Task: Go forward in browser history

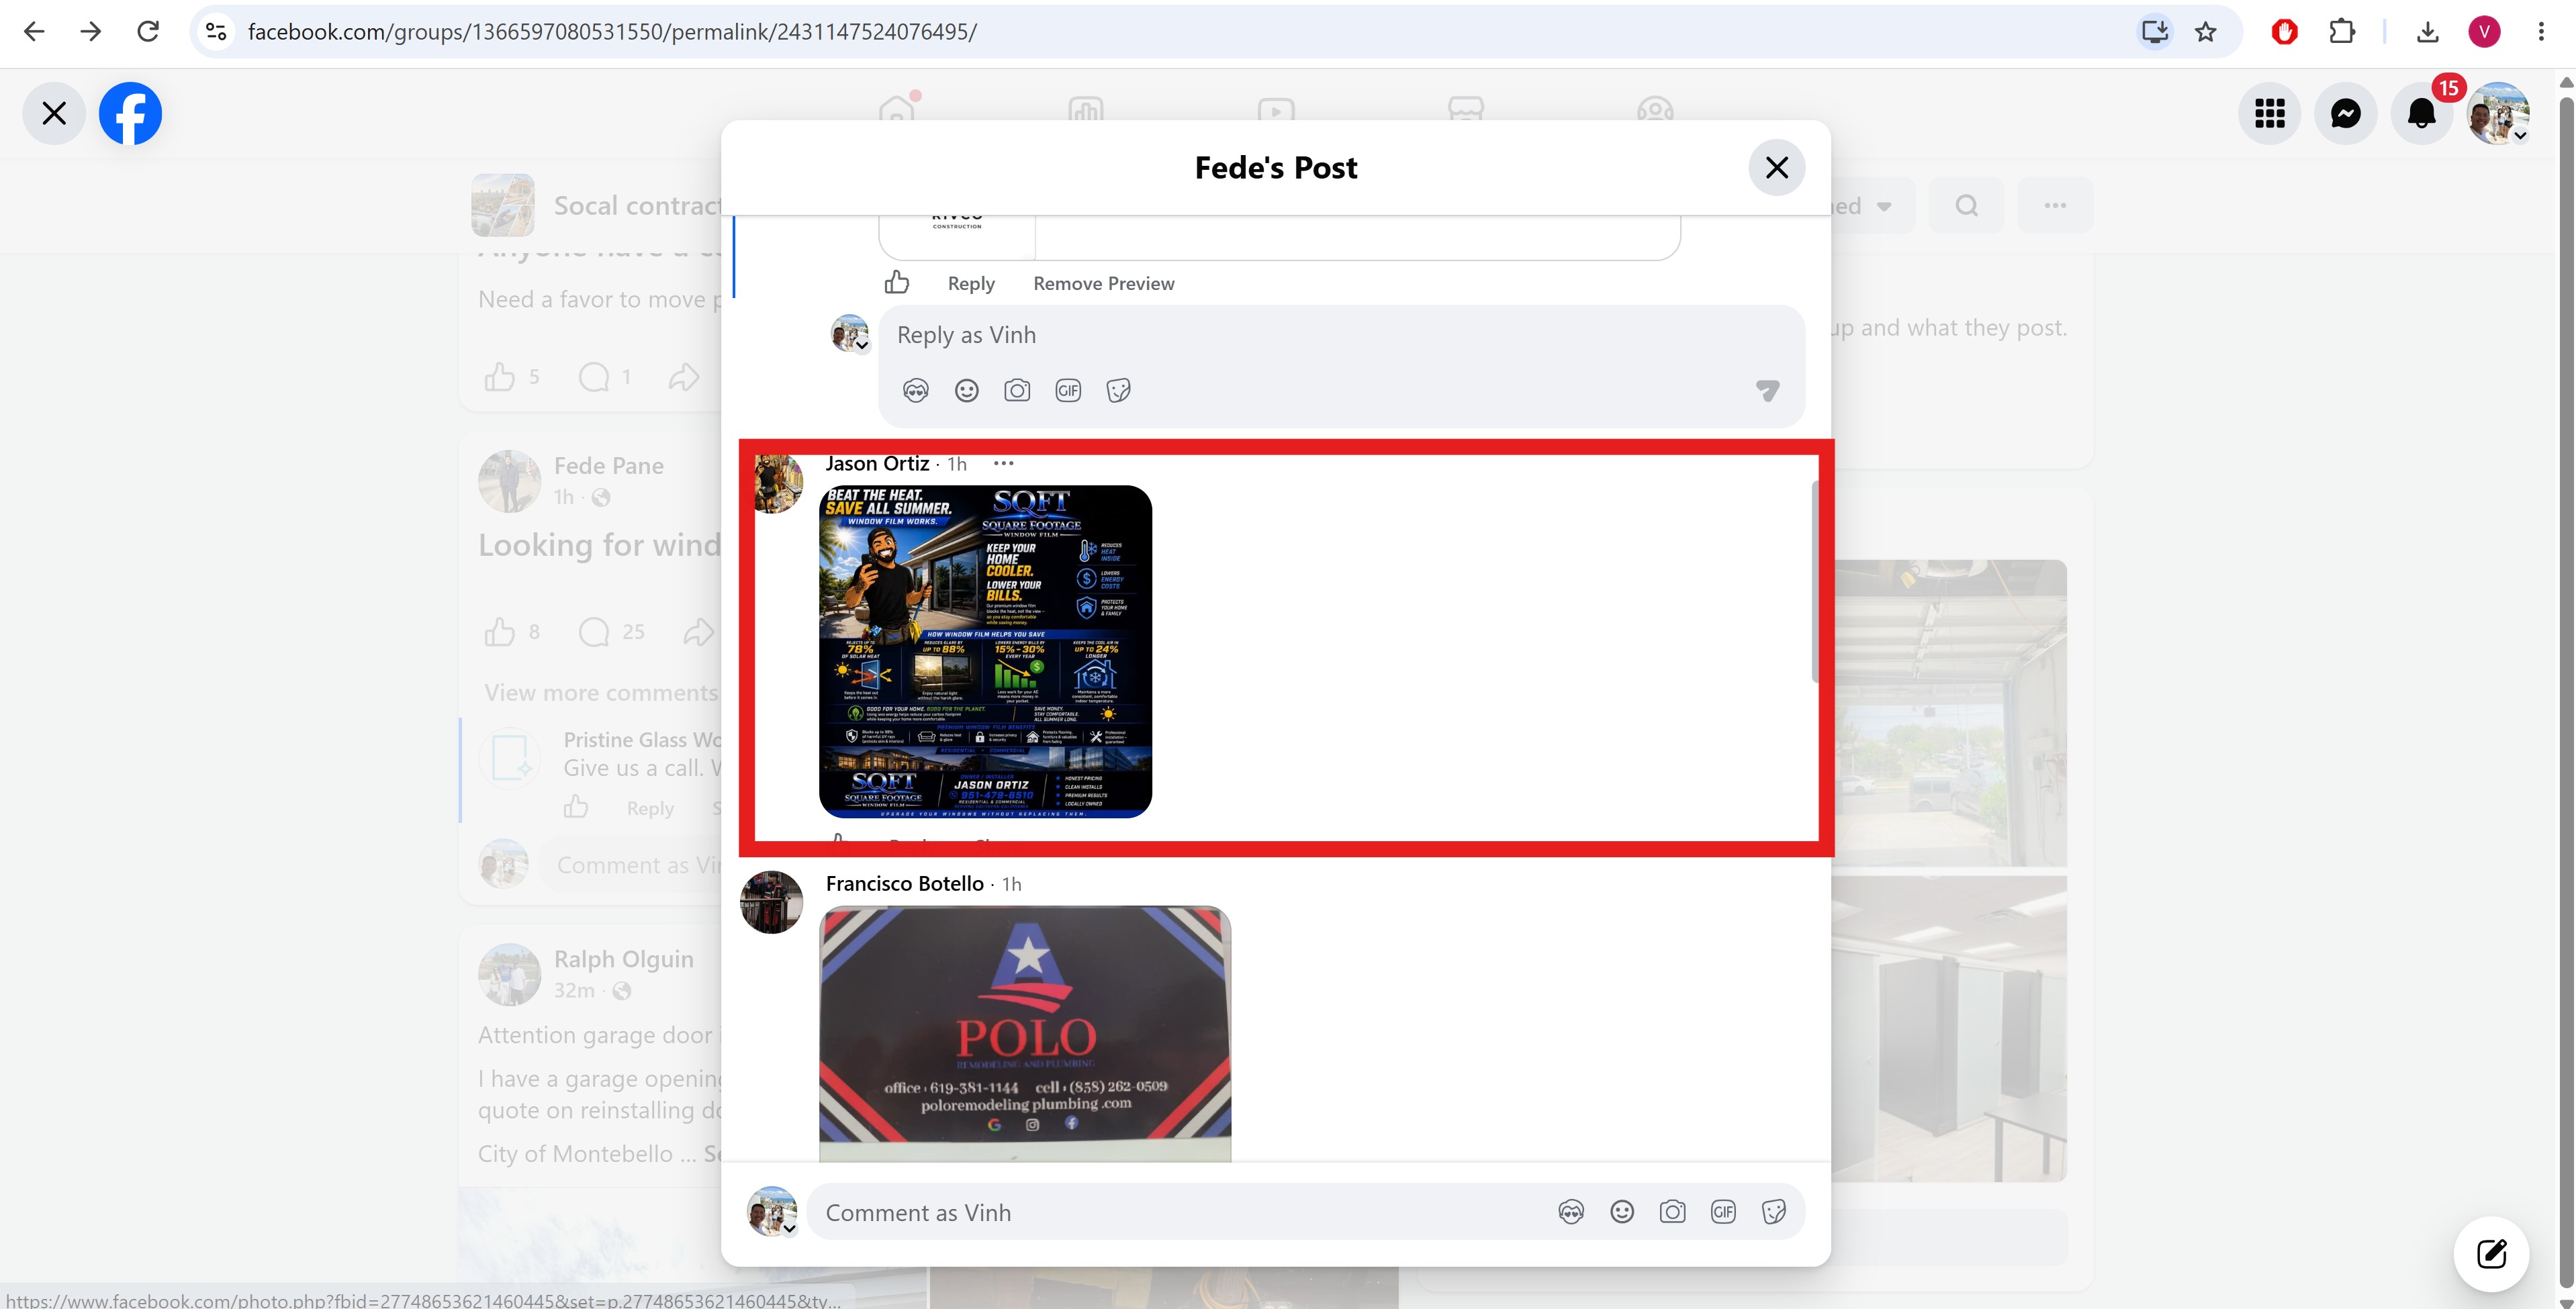Action: [x=91, y=32]
